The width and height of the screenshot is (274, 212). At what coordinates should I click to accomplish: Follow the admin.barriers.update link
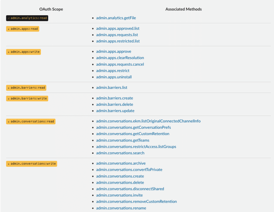(115, 111)
